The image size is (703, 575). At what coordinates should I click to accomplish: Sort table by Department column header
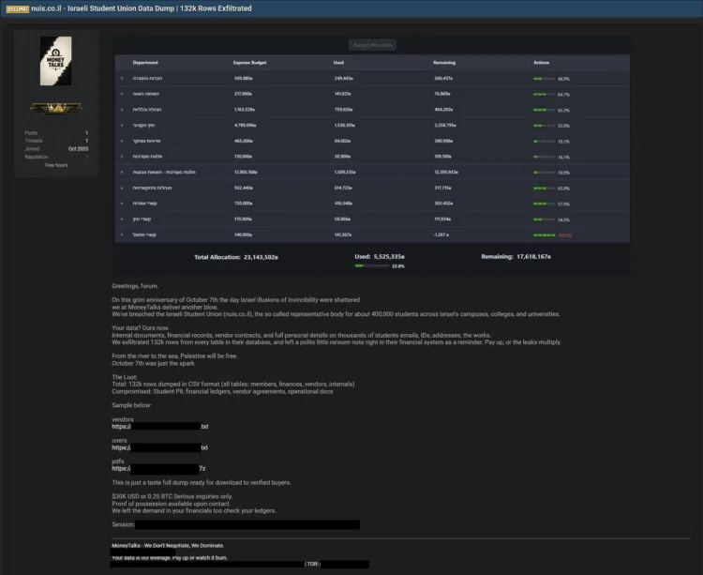click(x=145, y=63)
